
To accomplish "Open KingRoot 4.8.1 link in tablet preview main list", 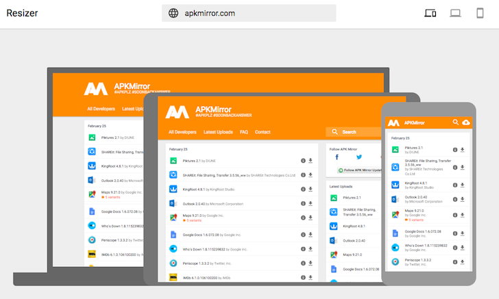I will (x=194, y=190).
